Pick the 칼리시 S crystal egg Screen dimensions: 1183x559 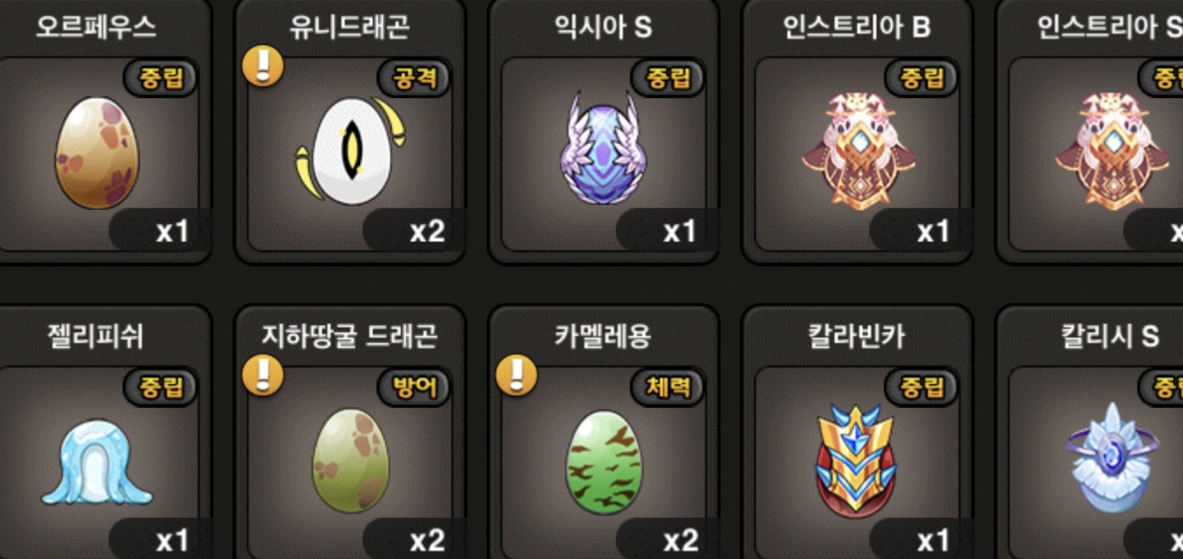(1113, 458)
